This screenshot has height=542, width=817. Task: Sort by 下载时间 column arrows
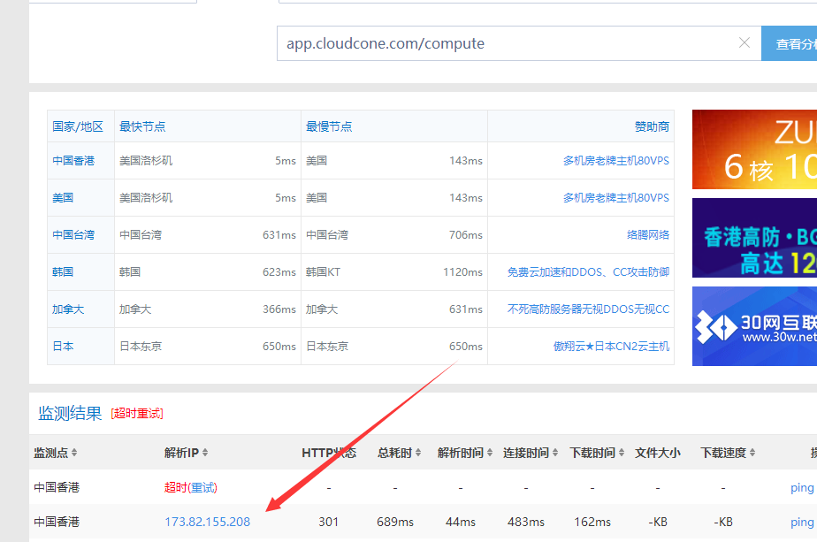point(622,453)
